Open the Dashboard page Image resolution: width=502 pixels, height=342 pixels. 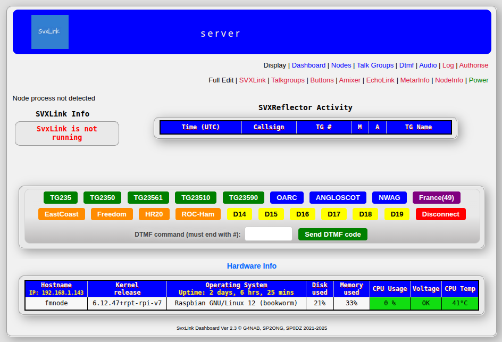(x=308, y=65)
